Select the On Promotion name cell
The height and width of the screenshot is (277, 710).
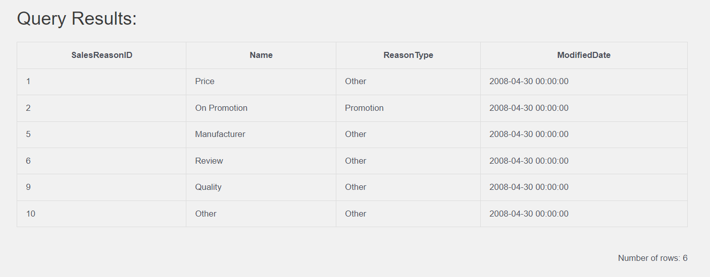261,108
